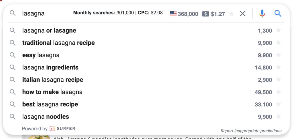Click the US flag volume icon
The width and height of the screenshot is (296, 139).
[x=173, y=14]
